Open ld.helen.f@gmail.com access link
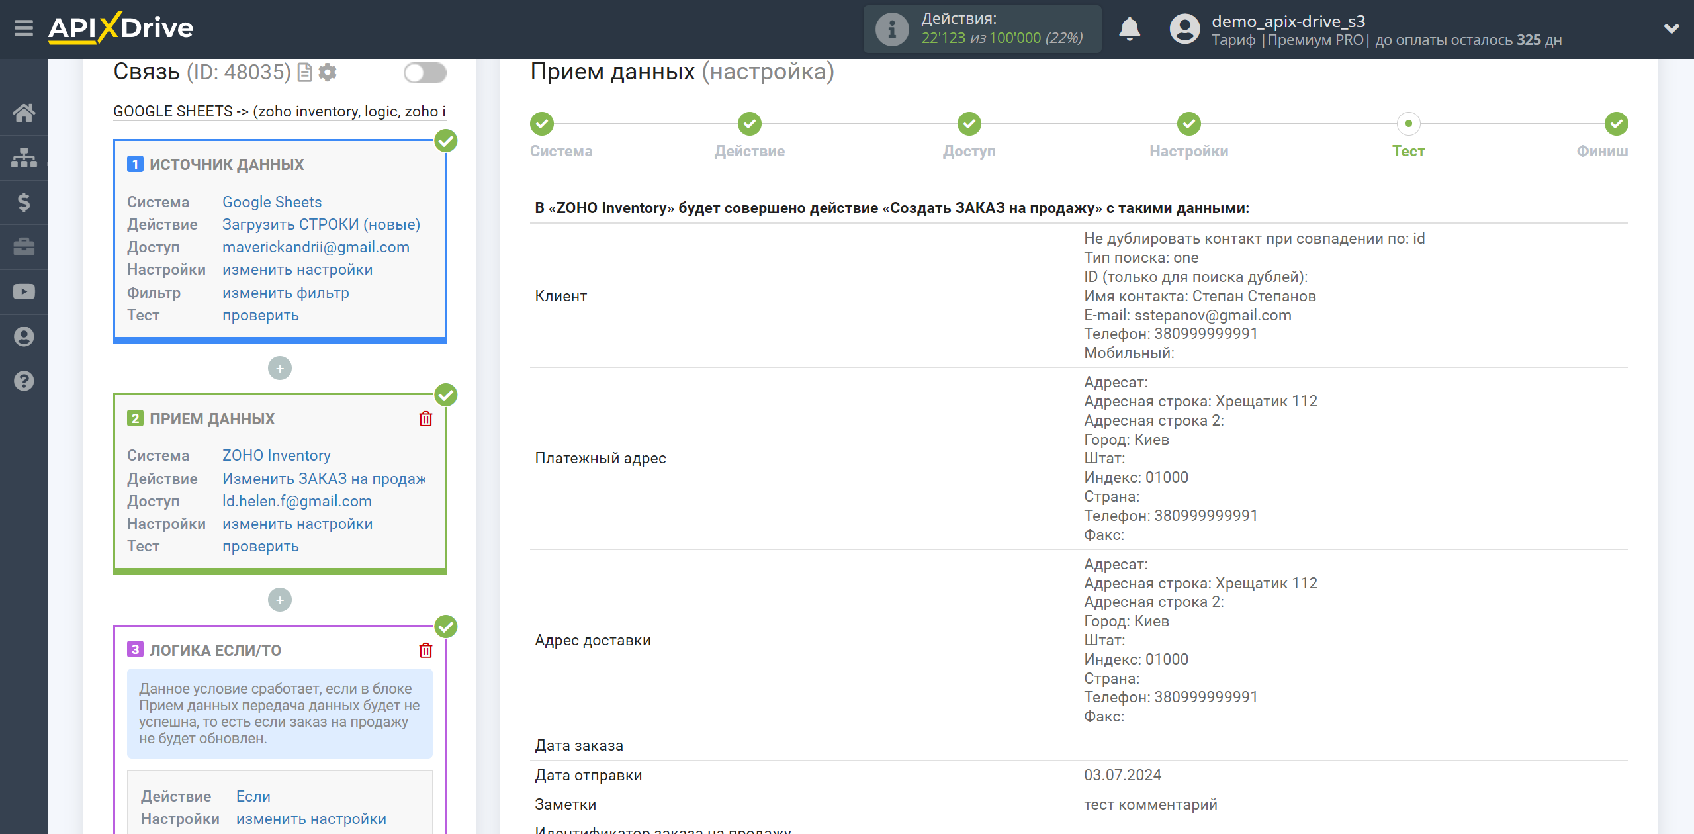 coord(296,501)
